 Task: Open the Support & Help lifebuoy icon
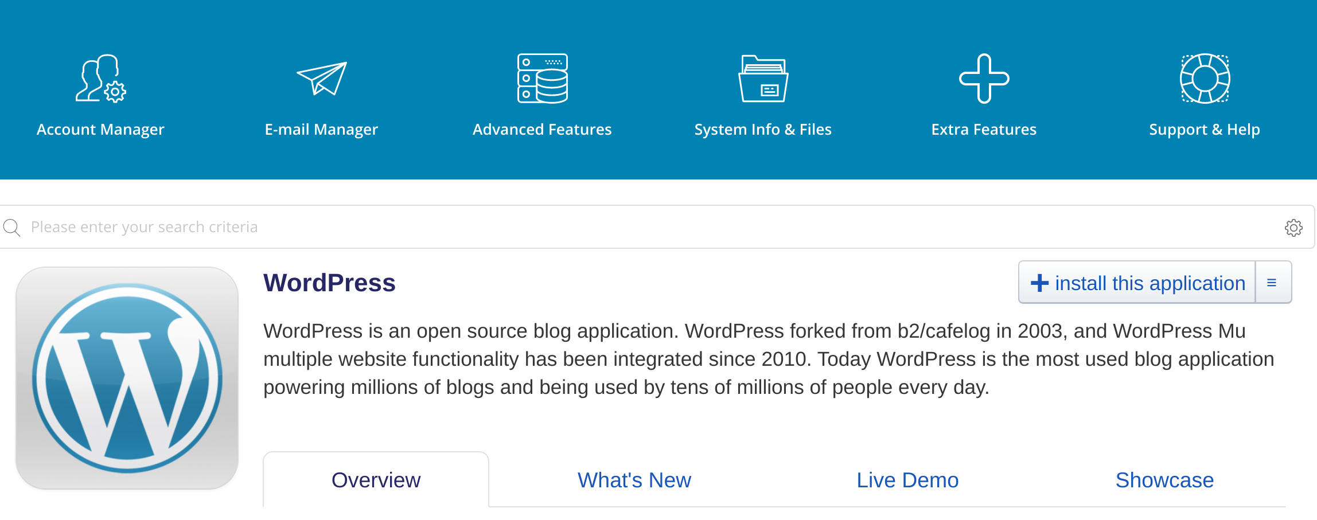1205,79
